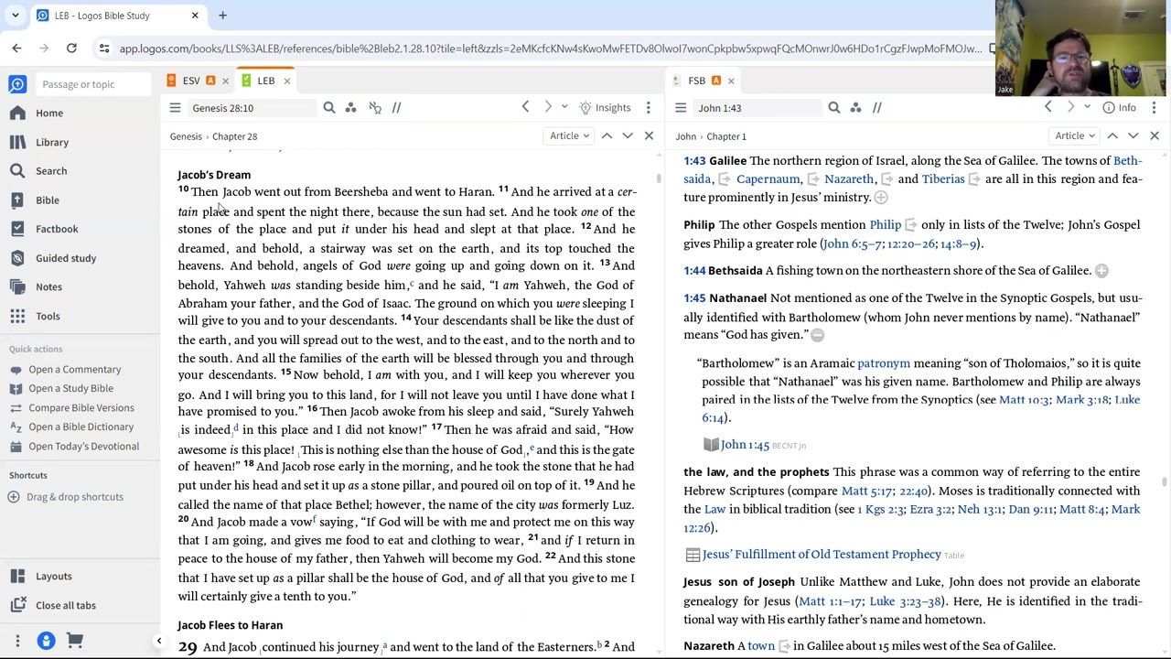Open visual filters in FSB panel
This screenshot has width=1171, height=659.
point(856,108)
